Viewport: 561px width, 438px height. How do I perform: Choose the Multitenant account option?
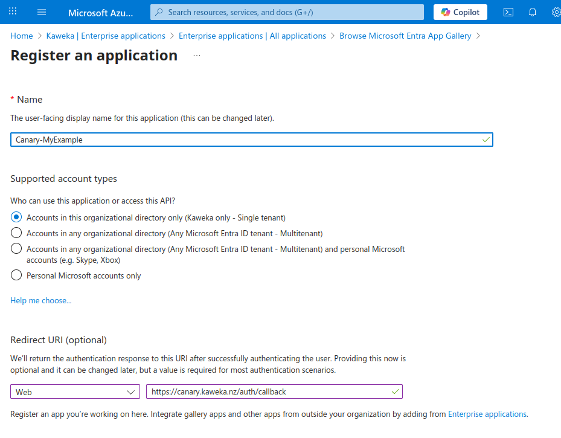point(16,233)
